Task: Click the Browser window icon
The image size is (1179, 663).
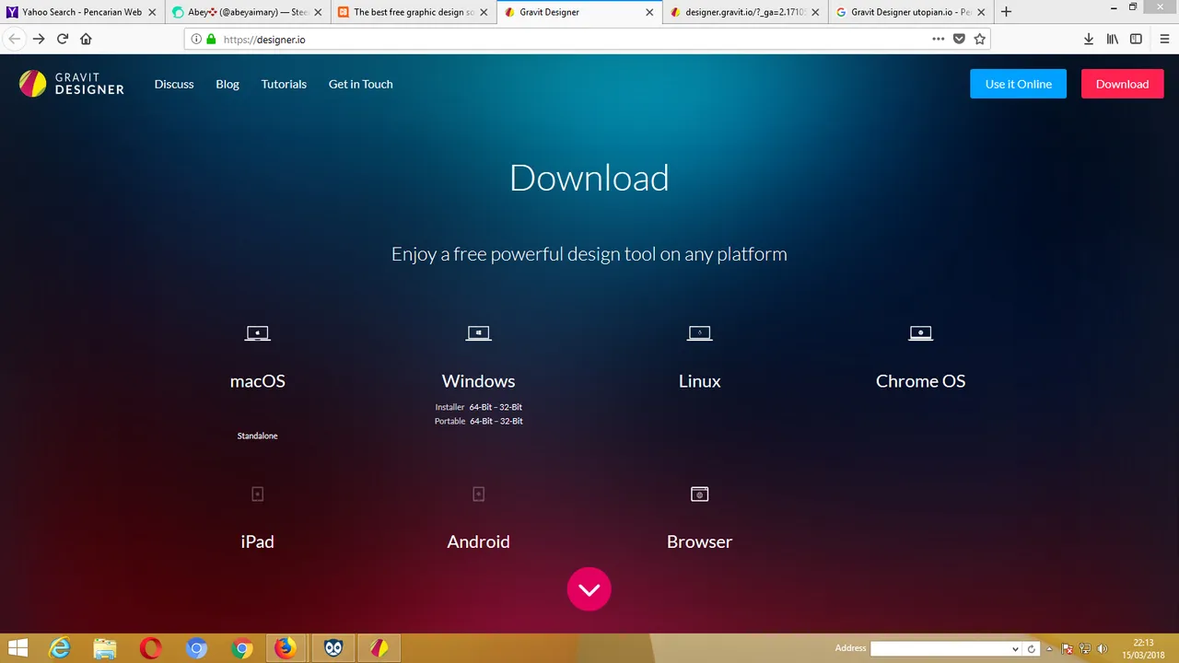Action: (x=699, y=494)
